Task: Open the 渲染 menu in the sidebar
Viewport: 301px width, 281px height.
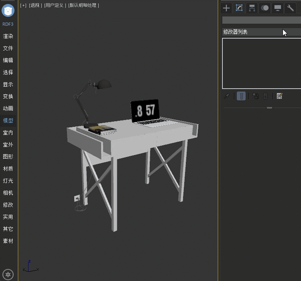Action: point(8,36)
